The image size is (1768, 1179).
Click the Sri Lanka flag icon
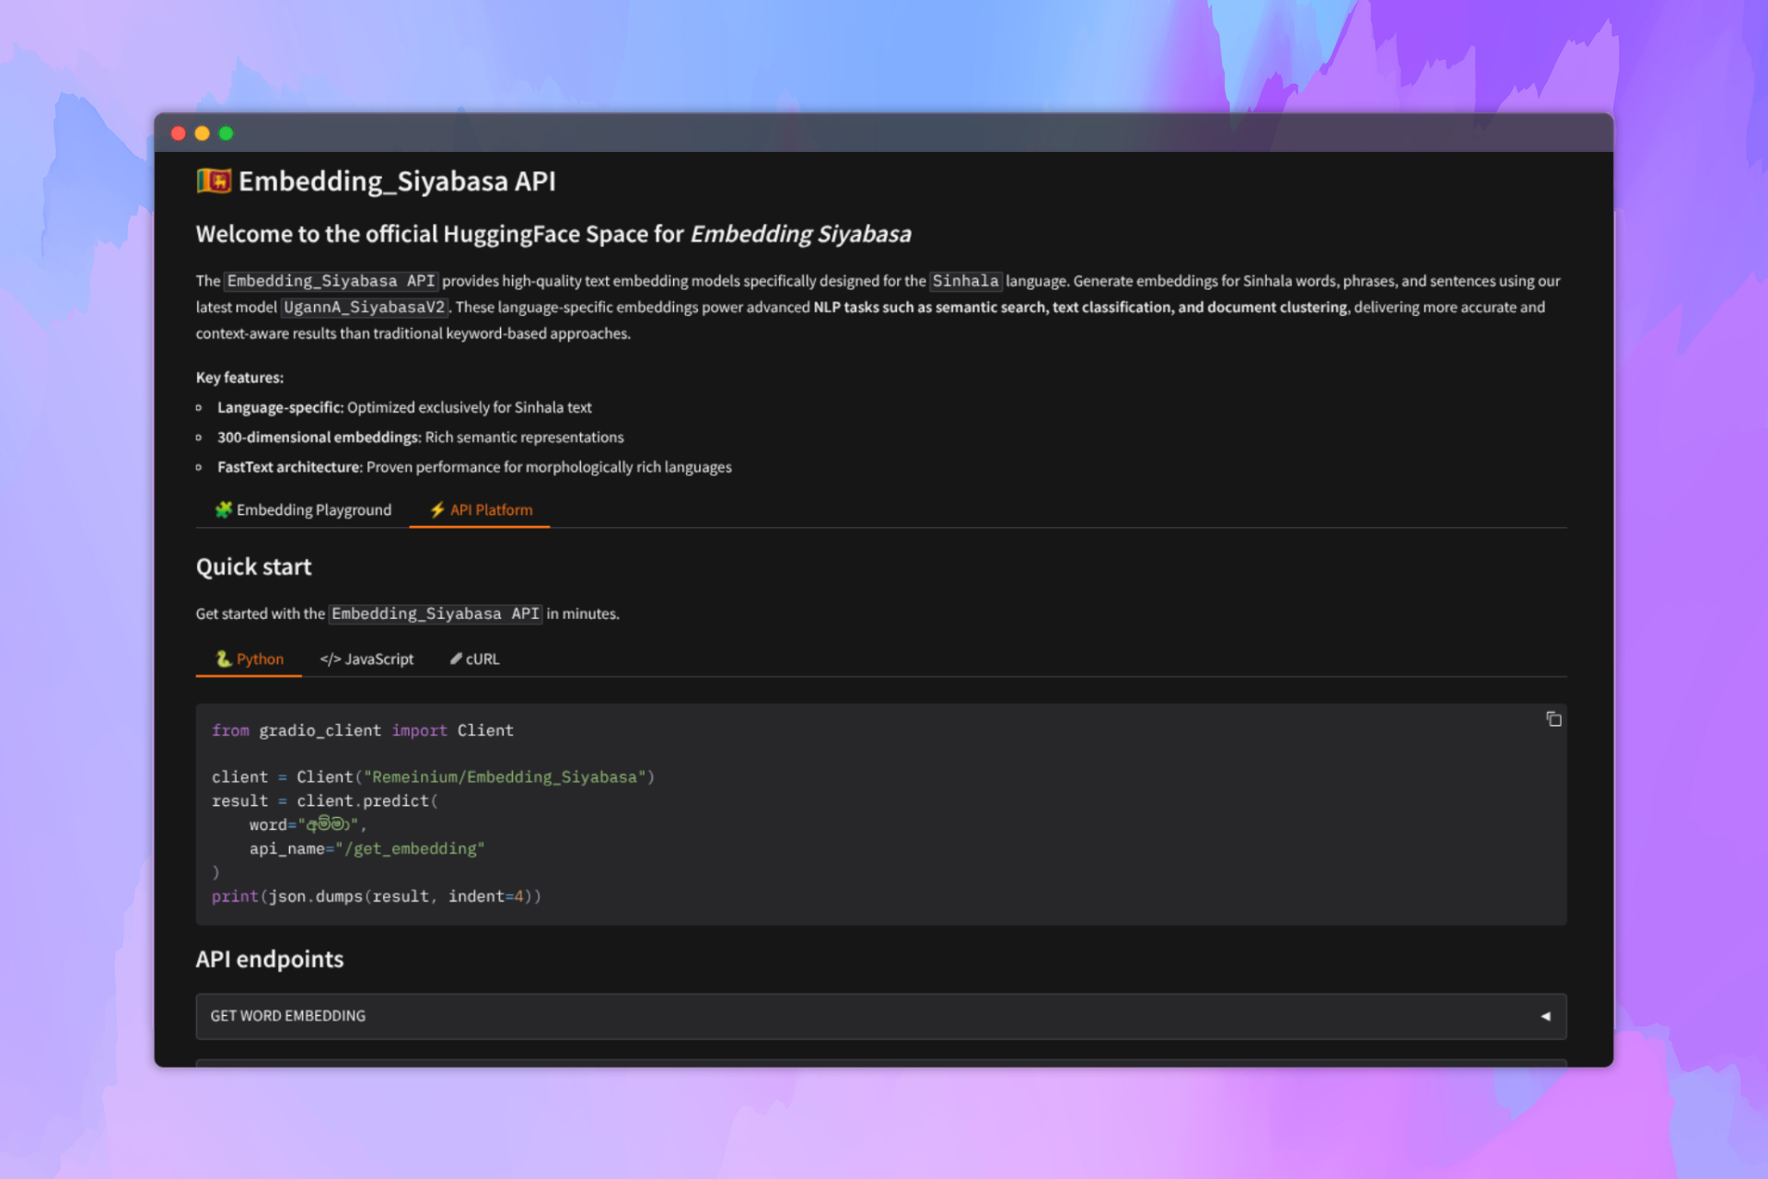coord(214,181)
